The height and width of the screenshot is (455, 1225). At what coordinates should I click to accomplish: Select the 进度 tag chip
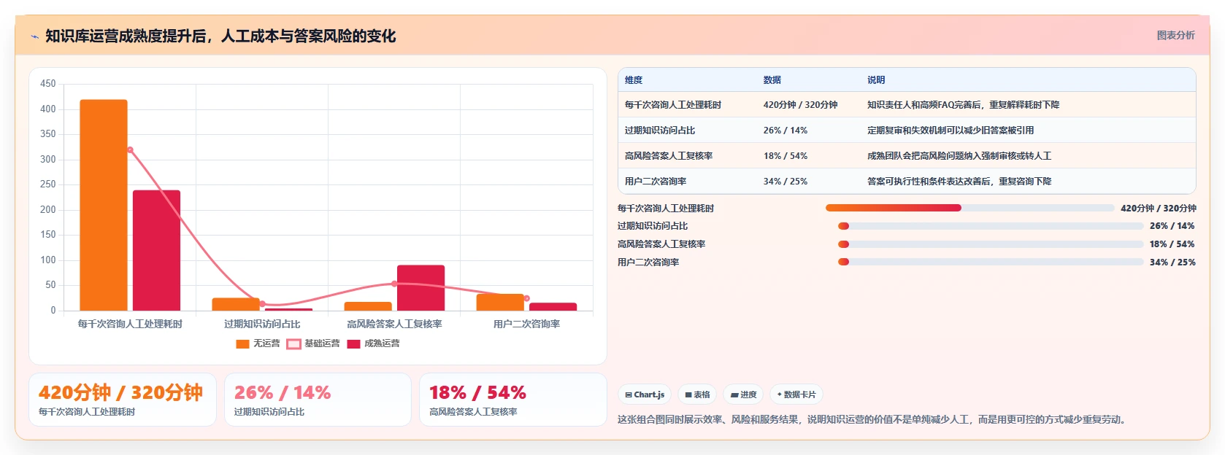743,394
